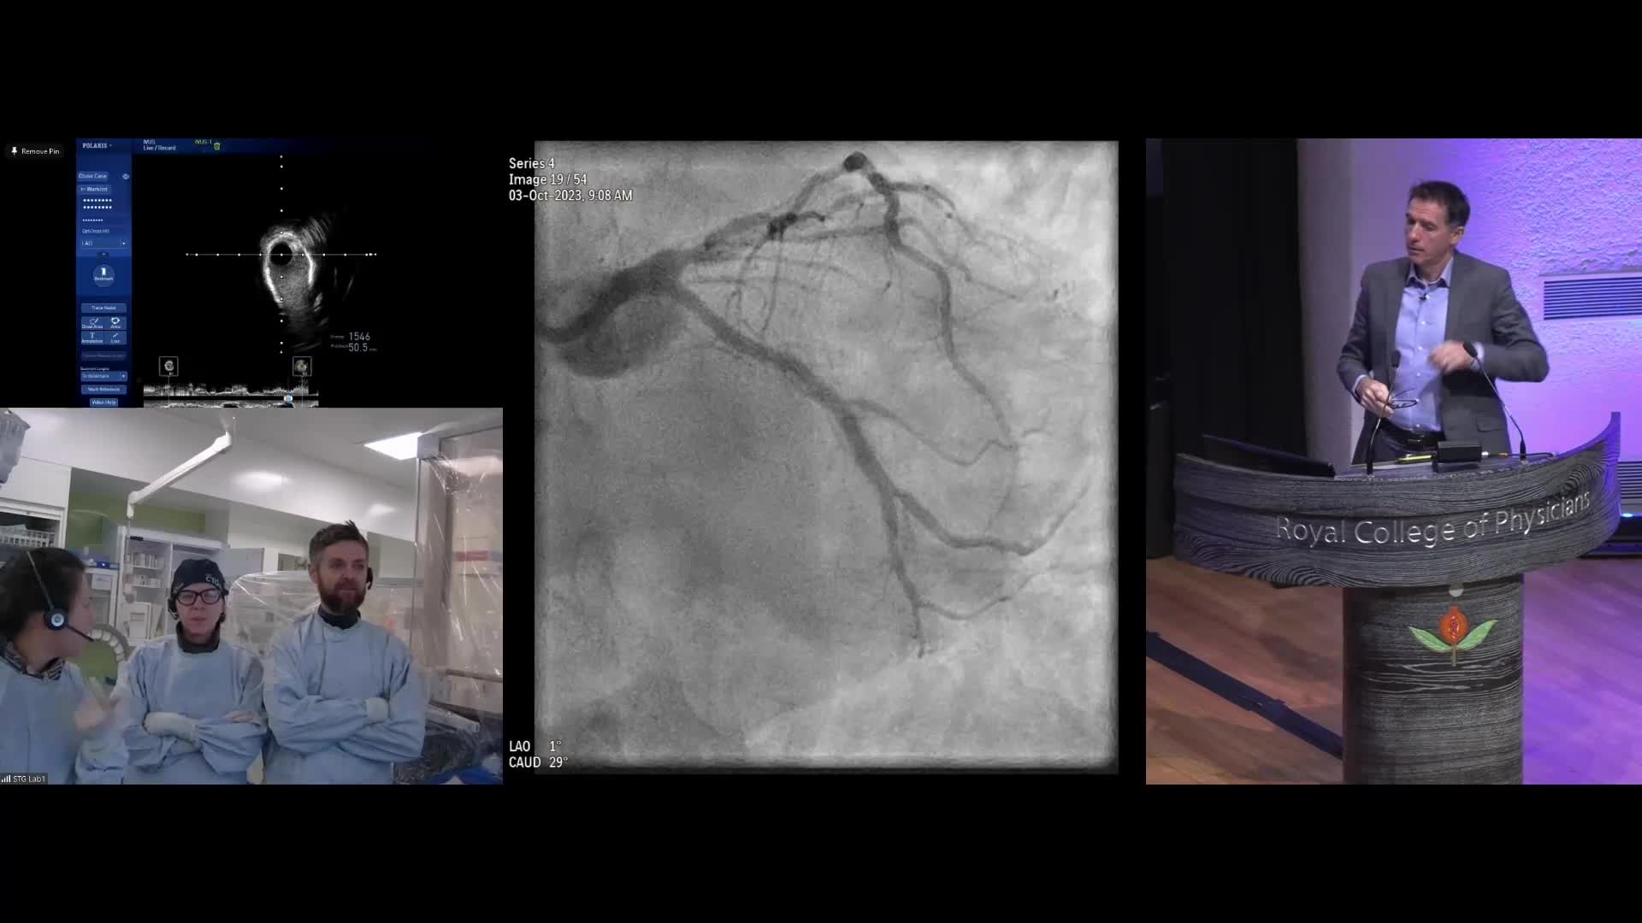Click the Close Case button
The width and height of the screenshot is (1642, 923).
pos(93,176)
